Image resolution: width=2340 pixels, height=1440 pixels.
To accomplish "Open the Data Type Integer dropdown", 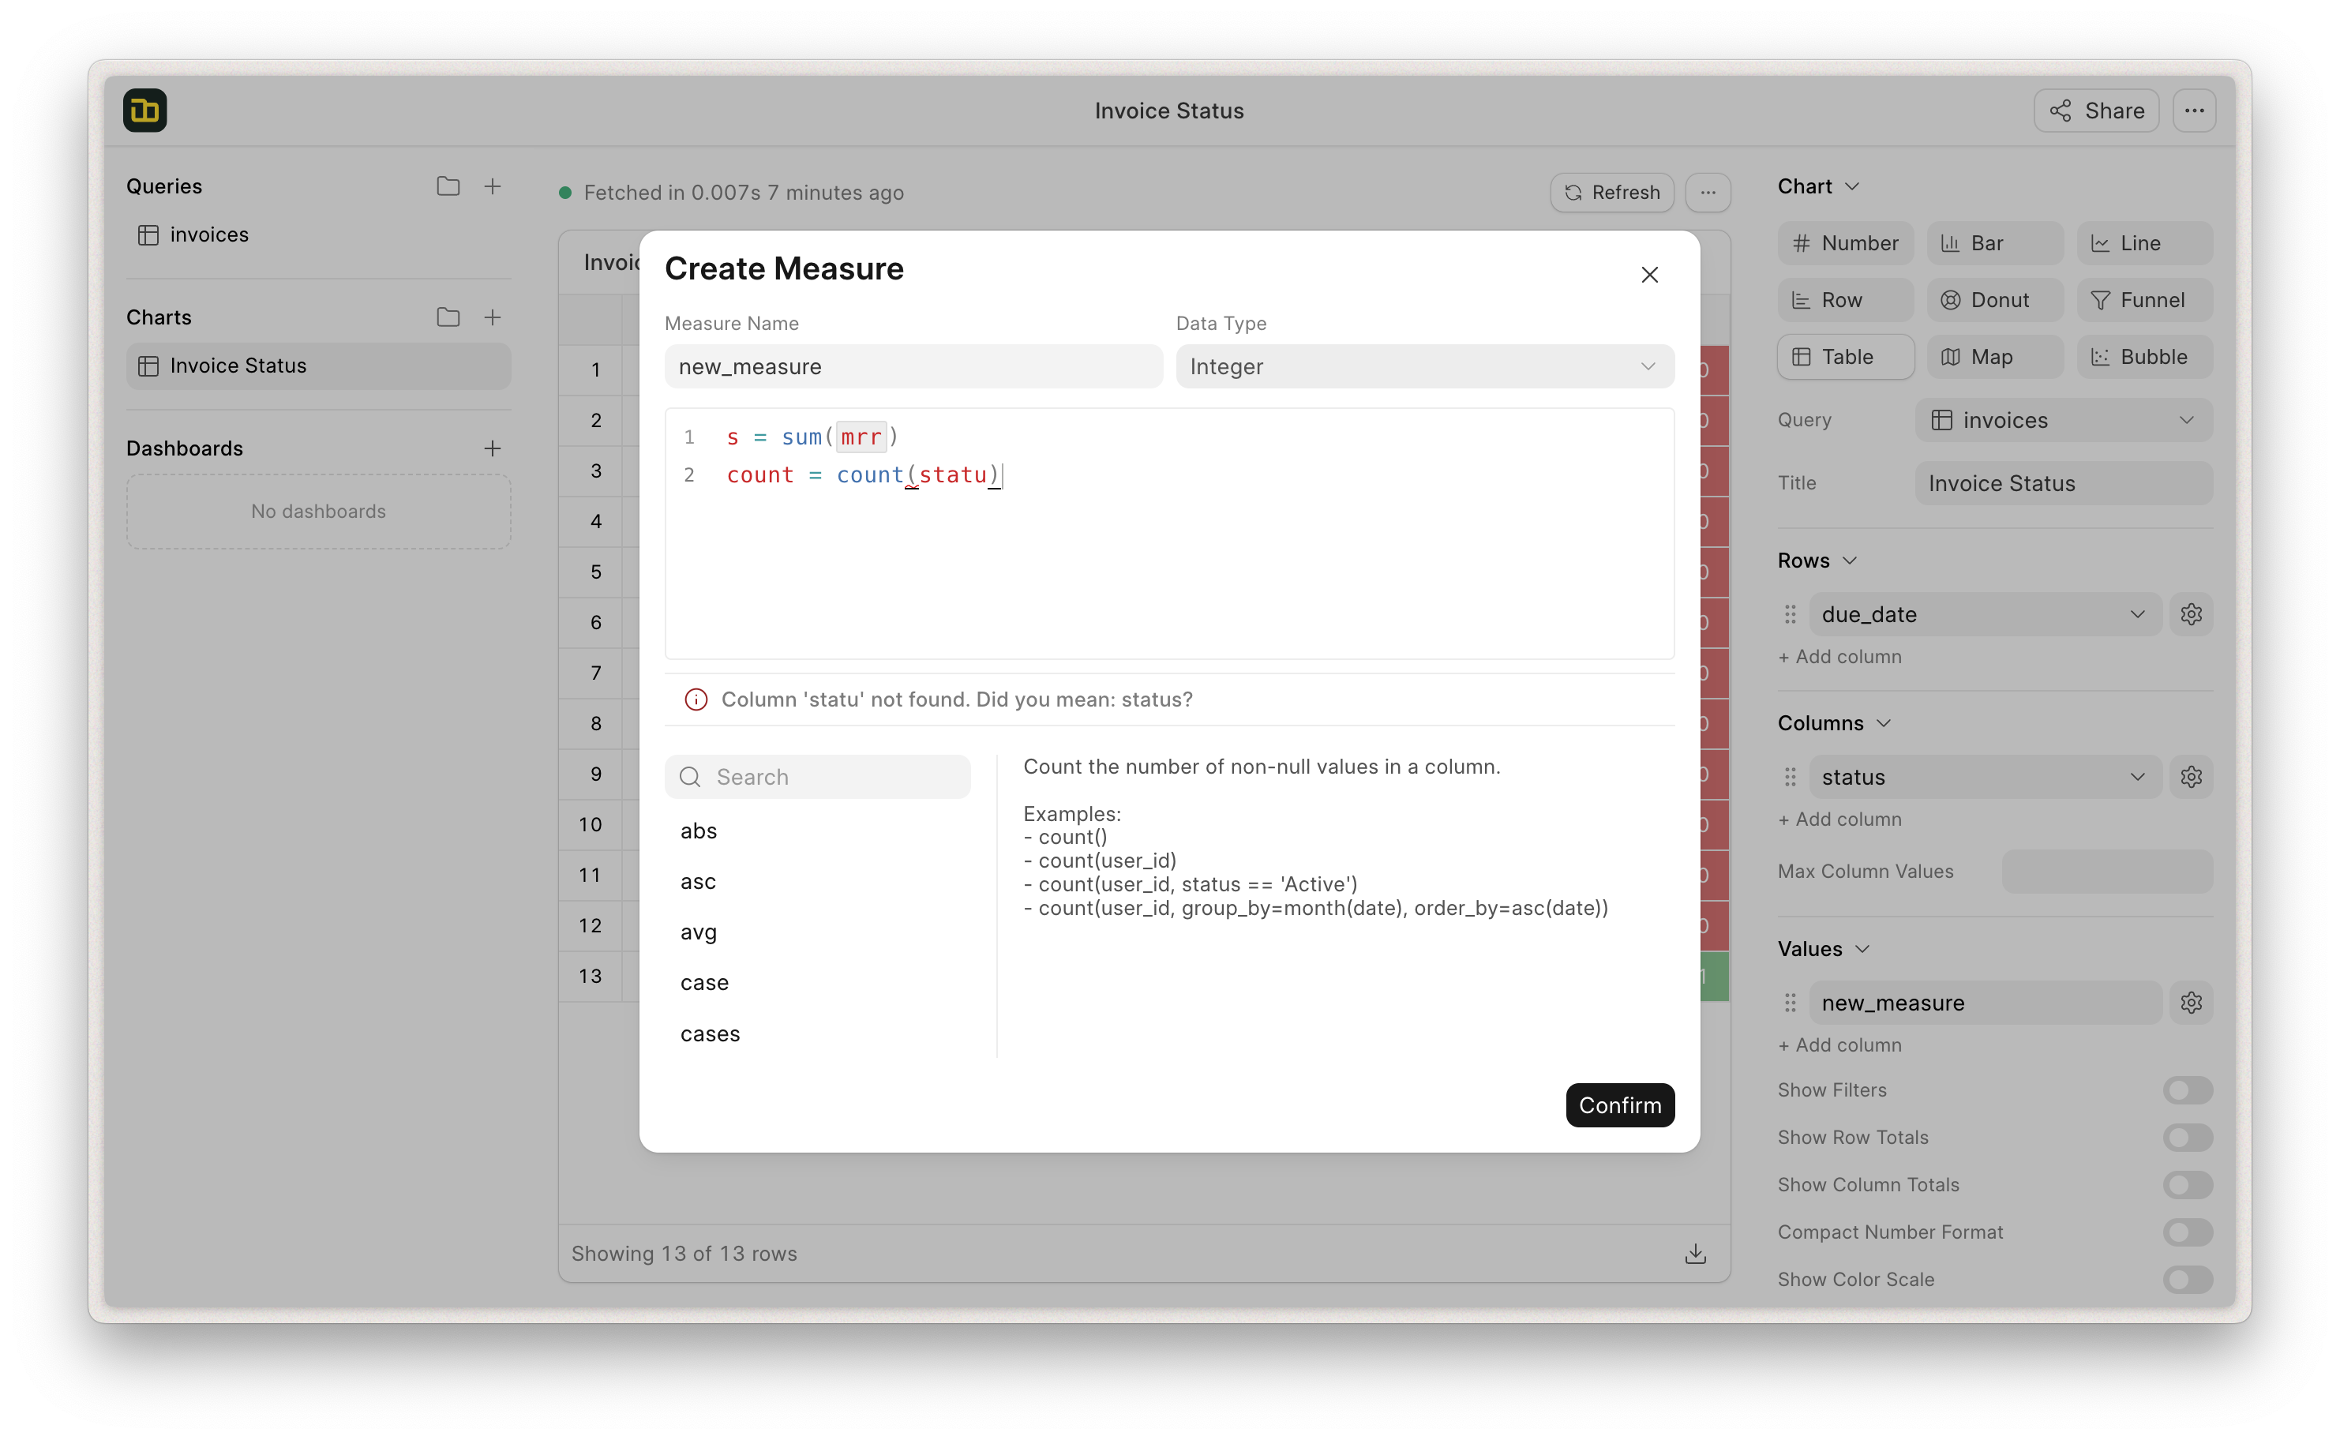I will 1423,366.
